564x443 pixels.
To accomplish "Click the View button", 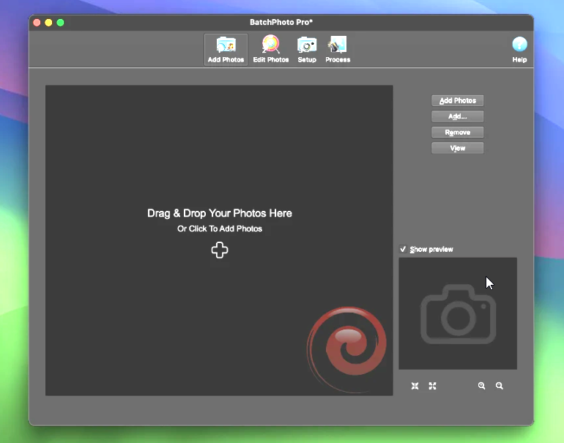I will 458,148.
